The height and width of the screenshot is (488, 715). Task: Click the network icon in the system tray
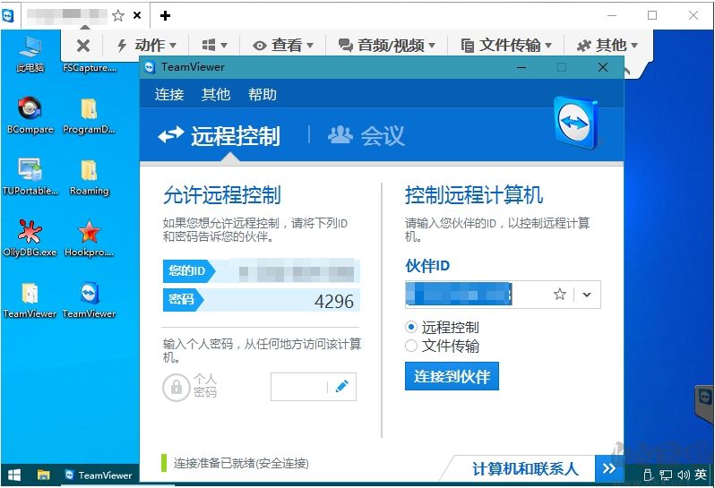pyautogui.click(x=666, y=475)
